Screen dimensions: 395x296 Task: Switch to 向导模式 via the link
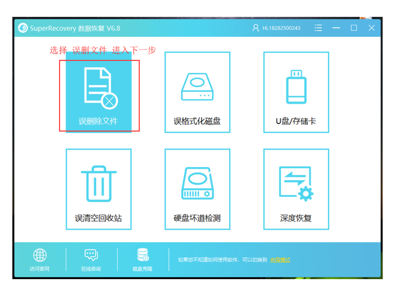coord(280,260)
